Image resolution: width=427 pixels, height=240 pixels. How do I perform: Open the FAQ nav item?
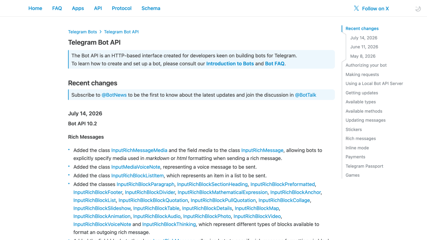click(x=57, y=8)
